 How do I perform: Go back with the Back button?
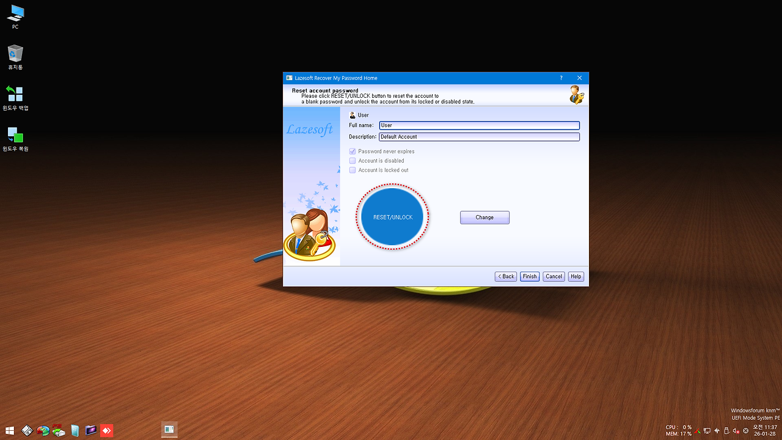(x=506, y=276)
